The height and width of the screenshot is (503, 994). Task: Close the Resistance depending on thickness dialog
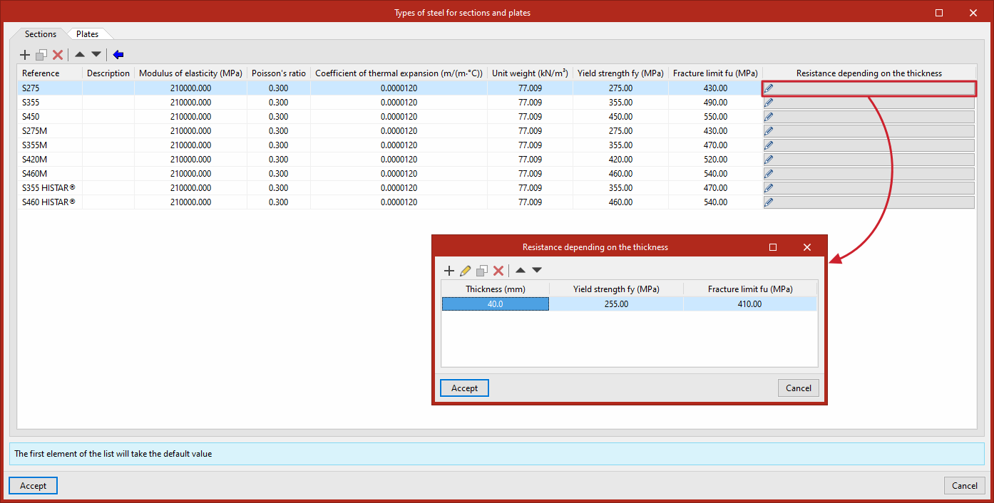(x=807, y=247)
